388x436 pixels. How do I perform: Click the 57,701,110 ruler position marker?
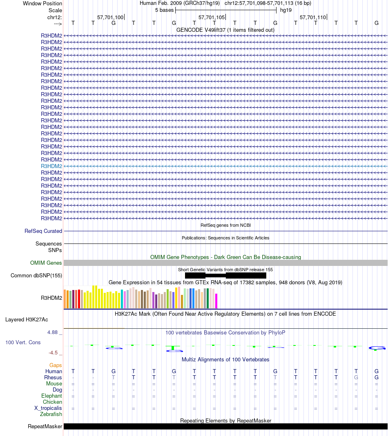pos(313,17)
